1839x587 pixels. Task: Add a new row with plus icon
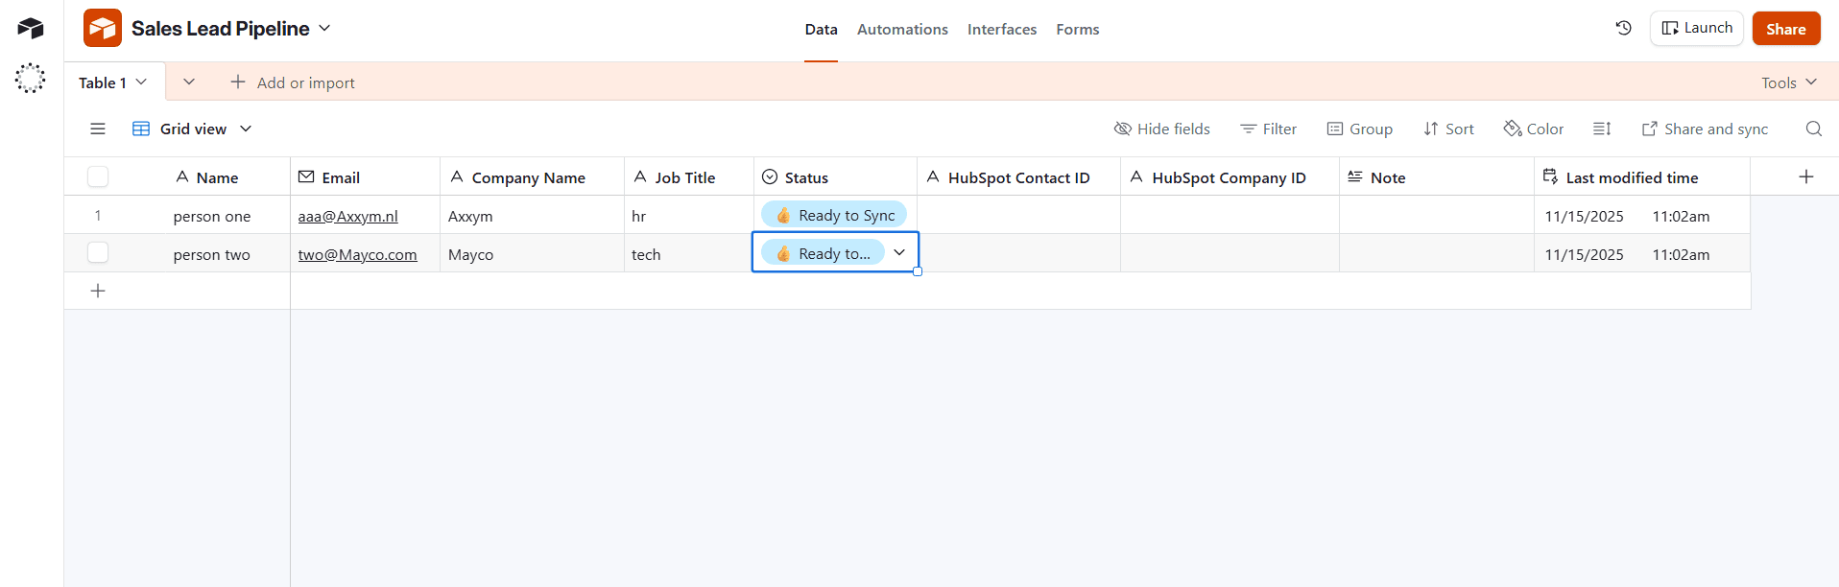98,291
